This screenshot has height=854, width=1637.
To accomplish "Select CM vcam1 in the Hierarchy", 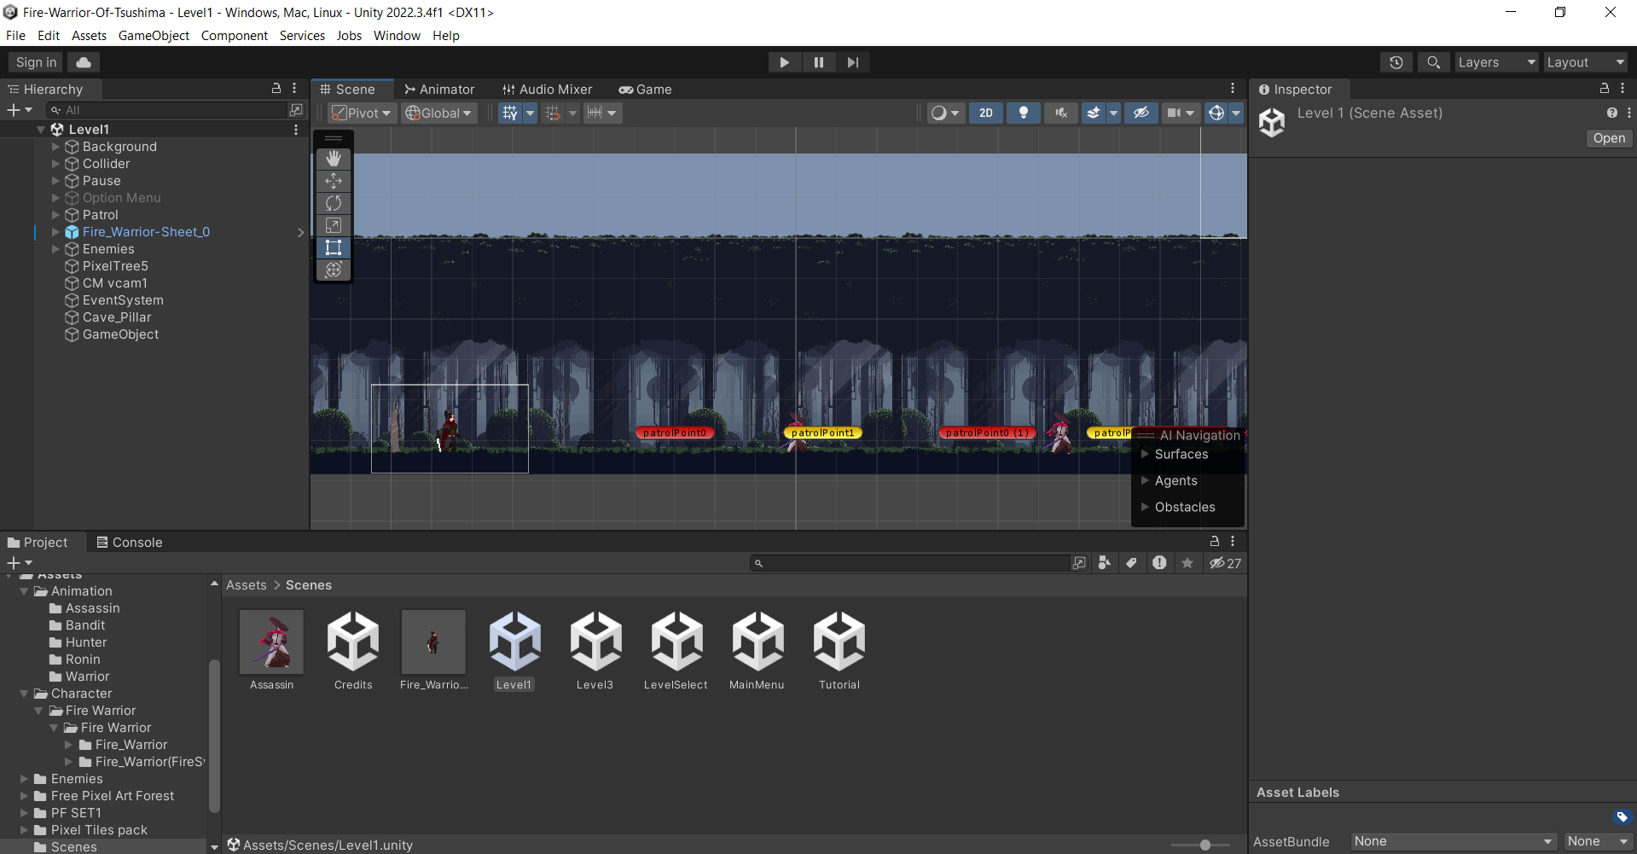I will pyautogui.click(x=114, y=283).
